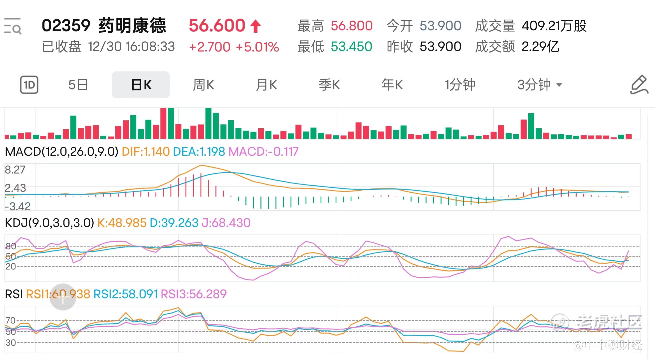Switch to the 5日 chart tab
Image resolution: width=655 pixels, height=360 pixels.
pyautogui.click(x=78, y=85)
